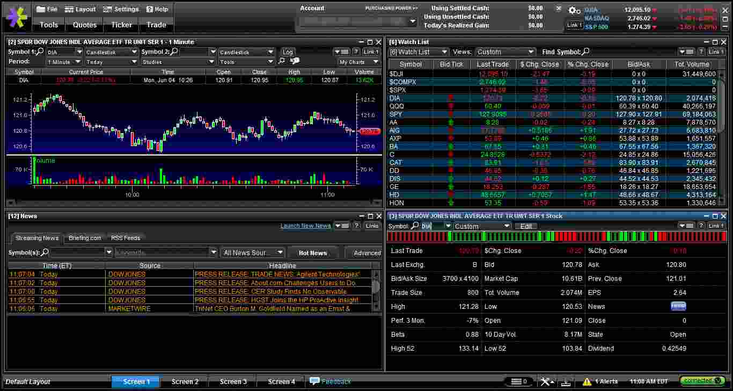The width and height of the screenshot is (733, 391).
Task: Expand the Today range dropdown
Action: click(x=134, y=62)
